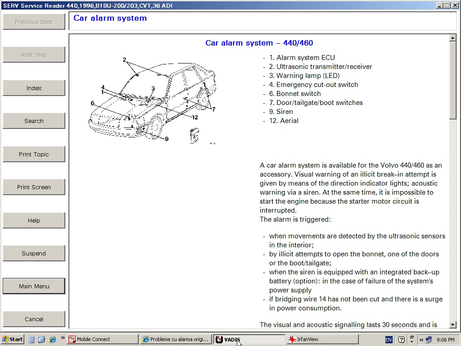The height and width of the screenshot is (346, 461).
Task: Switch to IrfanView taskbar window
Action: 322,339
